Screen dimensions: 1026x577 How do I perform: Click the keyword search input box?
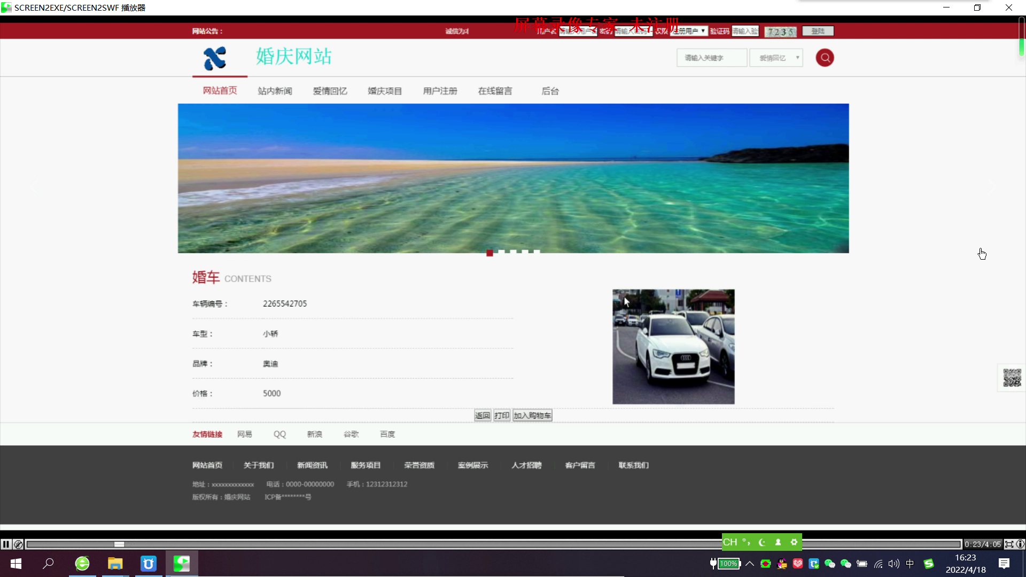712,58
